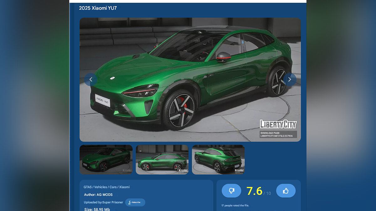
Task: Open the GTA5 breadcrumb link
Action: click(87, 187)
